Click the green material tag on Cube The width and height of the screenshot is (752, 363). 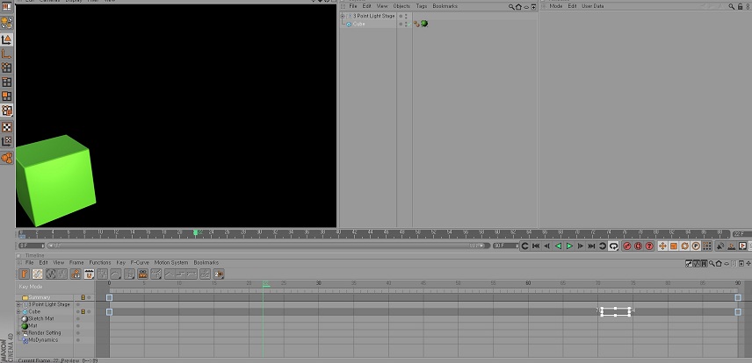pyautogui.click(x=424, y=24)
